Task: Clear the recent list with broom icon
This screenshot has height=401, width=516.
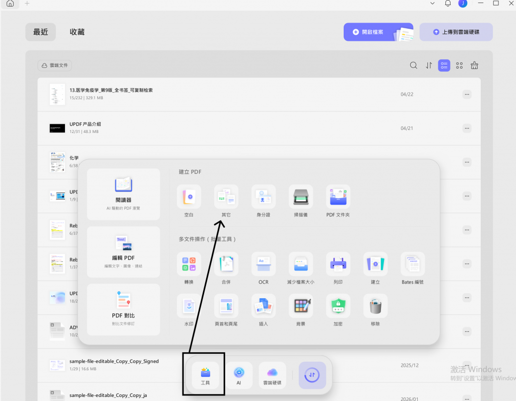Action: 474,65
